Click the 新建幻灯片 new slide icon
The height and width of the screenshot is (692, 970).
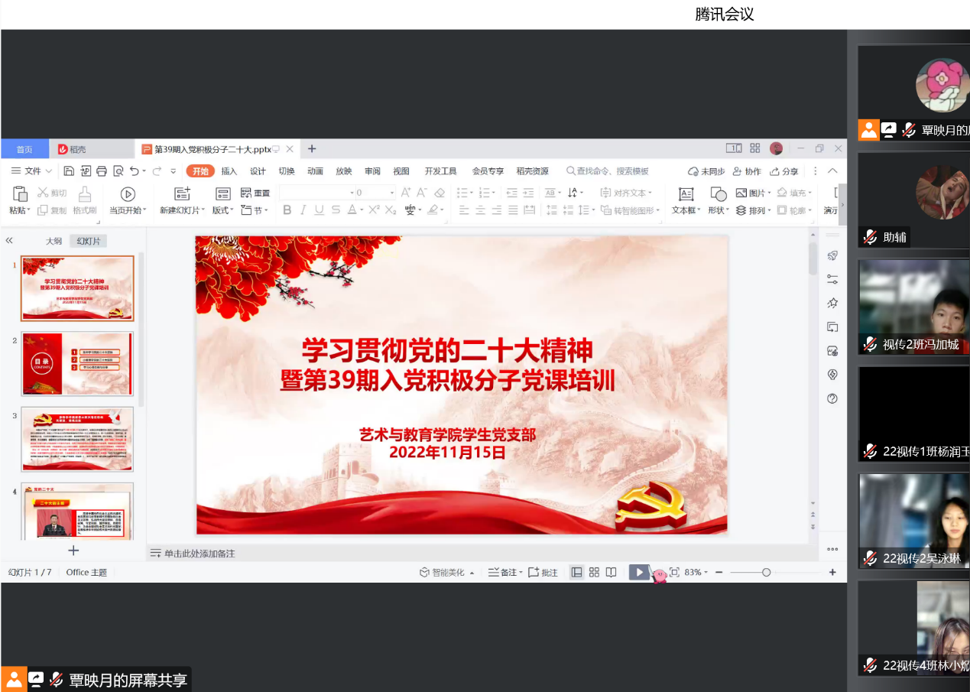coord(182,194)
